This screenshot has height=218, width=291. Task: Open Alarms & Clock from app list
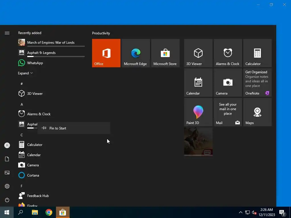coord(51,114)
